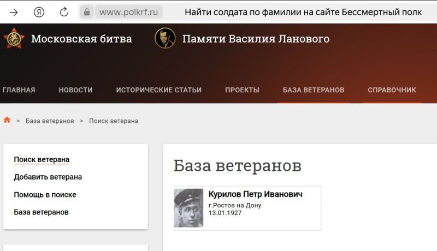This screenshot has width=437, height=251.
Task: Open Добавить ветерана sidebar link
Action: pyautogui.click(x=48, y=177)
